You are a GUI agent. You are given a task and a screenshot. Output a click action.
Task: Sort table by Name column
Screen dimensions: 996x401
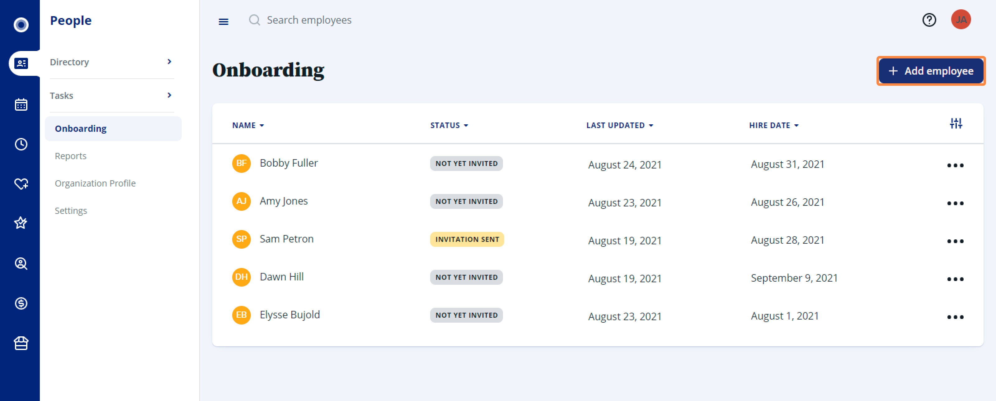(248, 125)
